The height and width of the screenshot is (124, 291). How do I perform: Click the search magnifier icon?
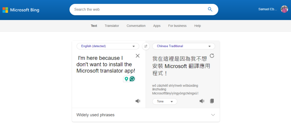click(x=210, y=9)
